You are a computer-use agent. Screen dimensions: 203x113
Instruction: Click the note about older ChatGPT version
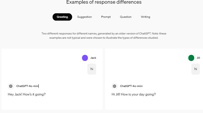coord(104,36)
